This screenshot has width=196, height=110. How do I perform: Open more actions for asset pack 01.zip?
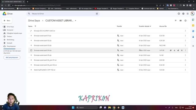(x=186, y=36)
